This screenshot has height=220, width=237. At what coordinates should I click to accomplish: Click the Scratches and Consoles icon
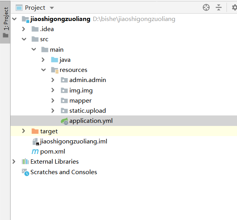[x=25, y=172]
